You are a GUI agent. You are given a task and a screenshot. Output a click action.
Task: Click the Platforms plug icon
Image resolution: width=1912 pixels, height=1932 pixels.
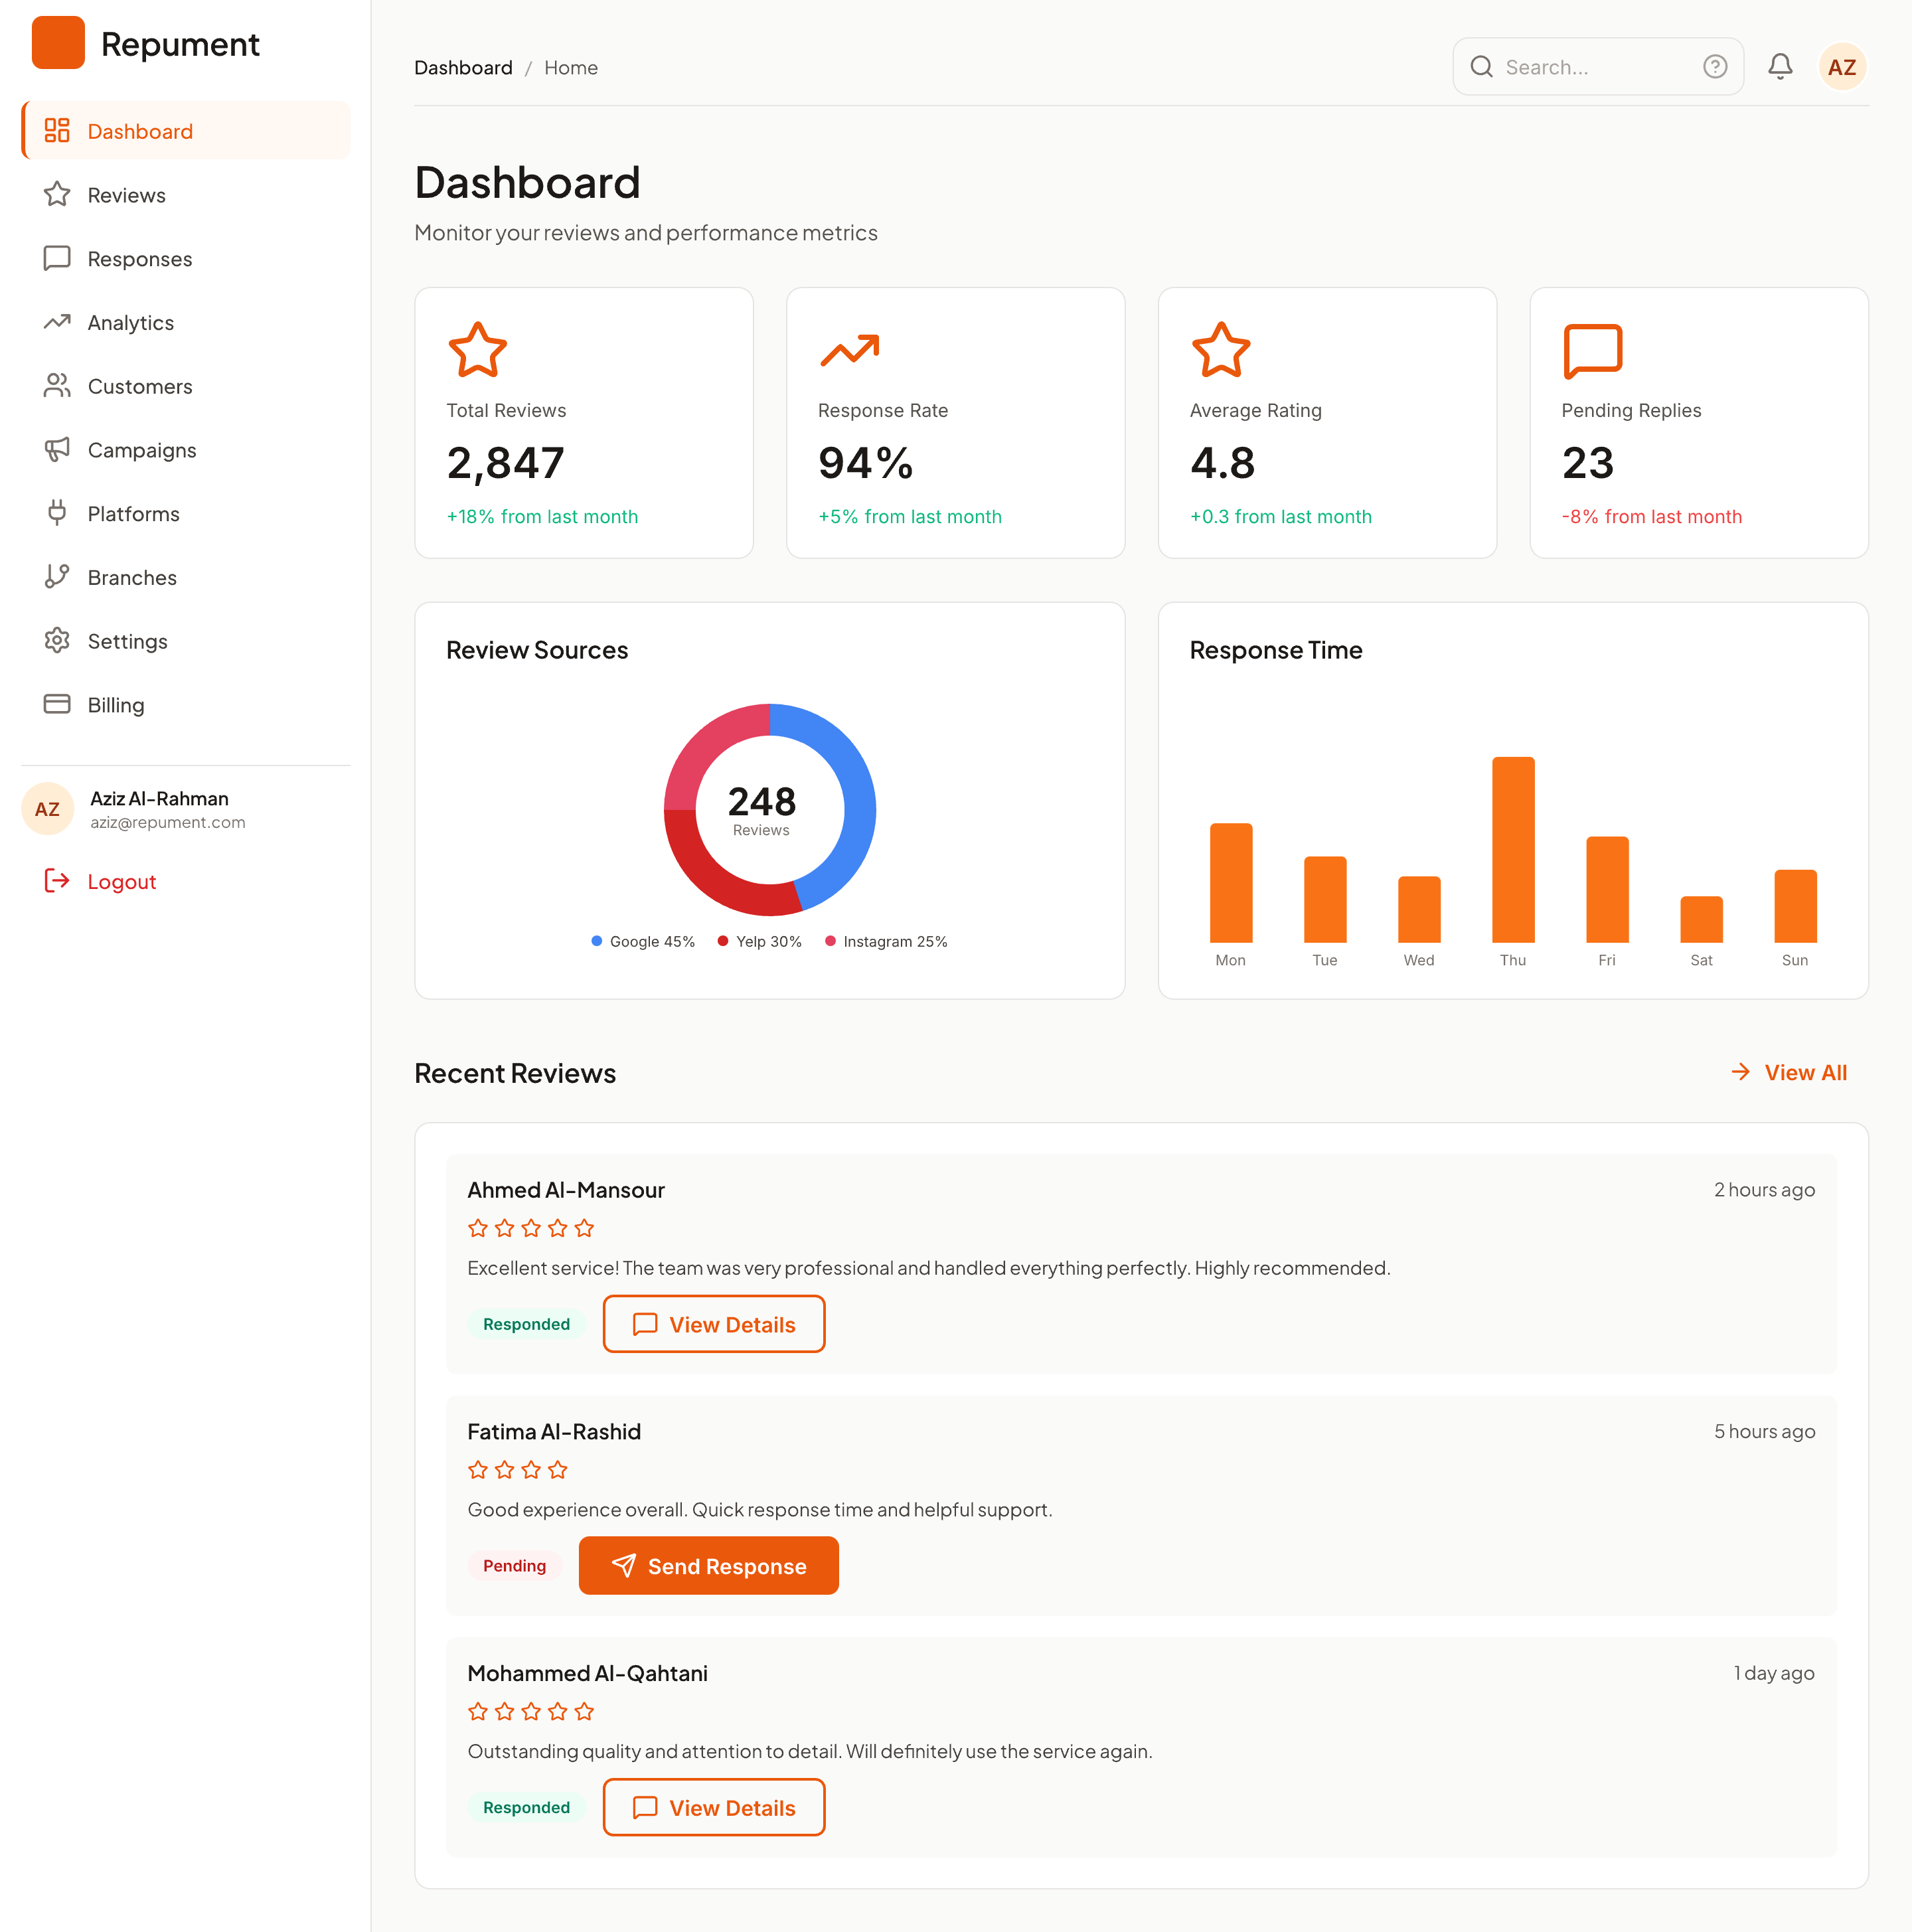pyautogui.click(x=57, y=513)
